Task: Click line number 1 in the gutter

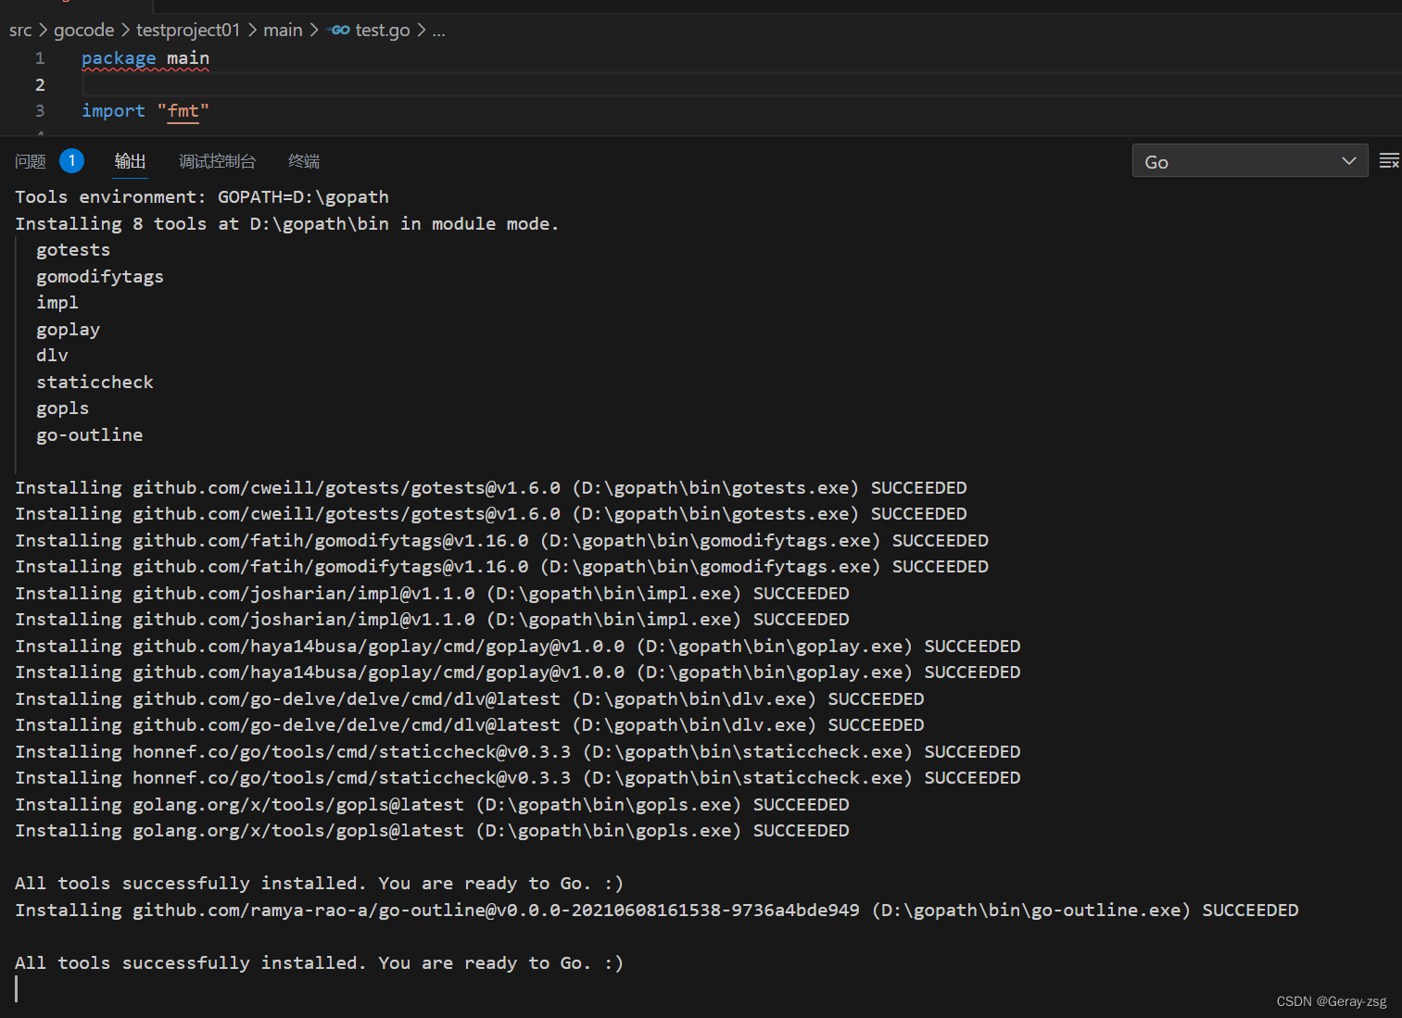Action: pyautogui.click(x=40, y=58)
